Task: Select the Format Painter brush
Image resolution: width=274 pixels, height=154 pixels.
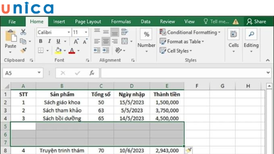Action: pos(23,50)
